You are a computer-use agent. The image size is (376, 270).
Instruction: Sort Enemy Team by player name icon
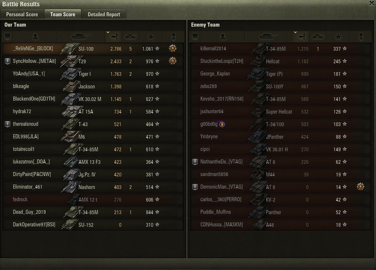[x=223, y=37]
